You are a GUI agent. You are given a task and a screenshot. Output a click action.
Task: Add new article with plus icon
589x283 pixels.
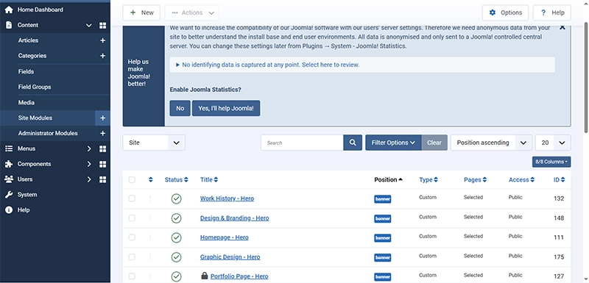point(102,40)
